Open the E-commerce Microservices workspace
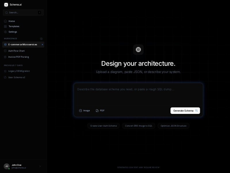The width and height of the screenshot is (230, 173). pyautogui.click(x=23, y=44)
